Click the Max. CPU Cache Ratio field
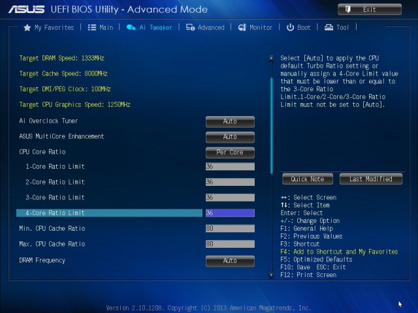 230,244
